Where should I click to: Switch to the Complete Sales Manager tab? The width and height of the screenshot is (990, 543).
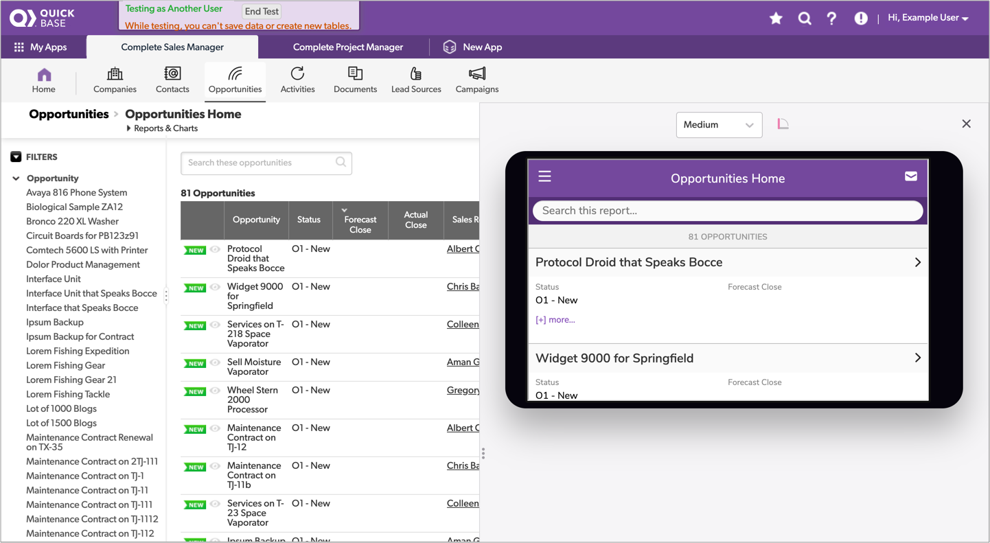click(x=172, y=47)
